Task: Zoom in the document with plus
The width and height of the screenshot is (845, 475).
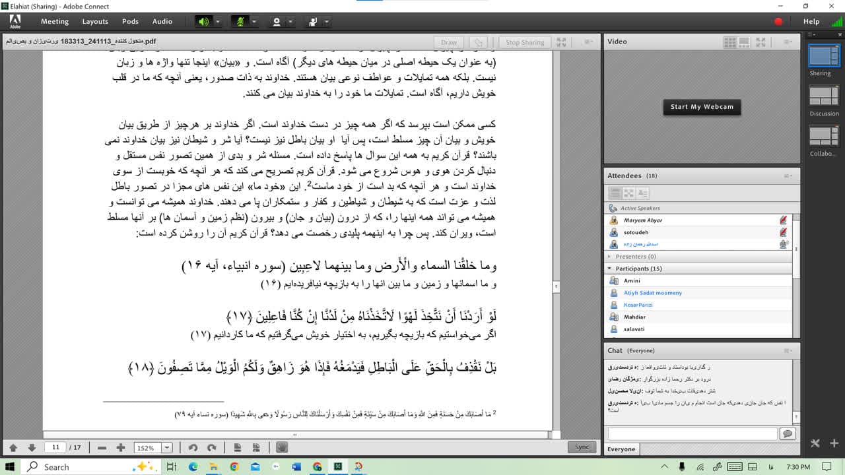Action: tap(121, 447)
